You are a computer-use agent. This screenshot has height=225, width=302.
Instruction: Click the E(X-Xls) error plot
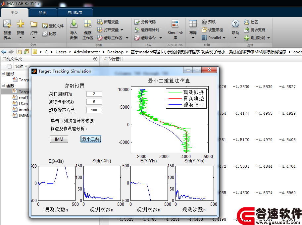57,183
